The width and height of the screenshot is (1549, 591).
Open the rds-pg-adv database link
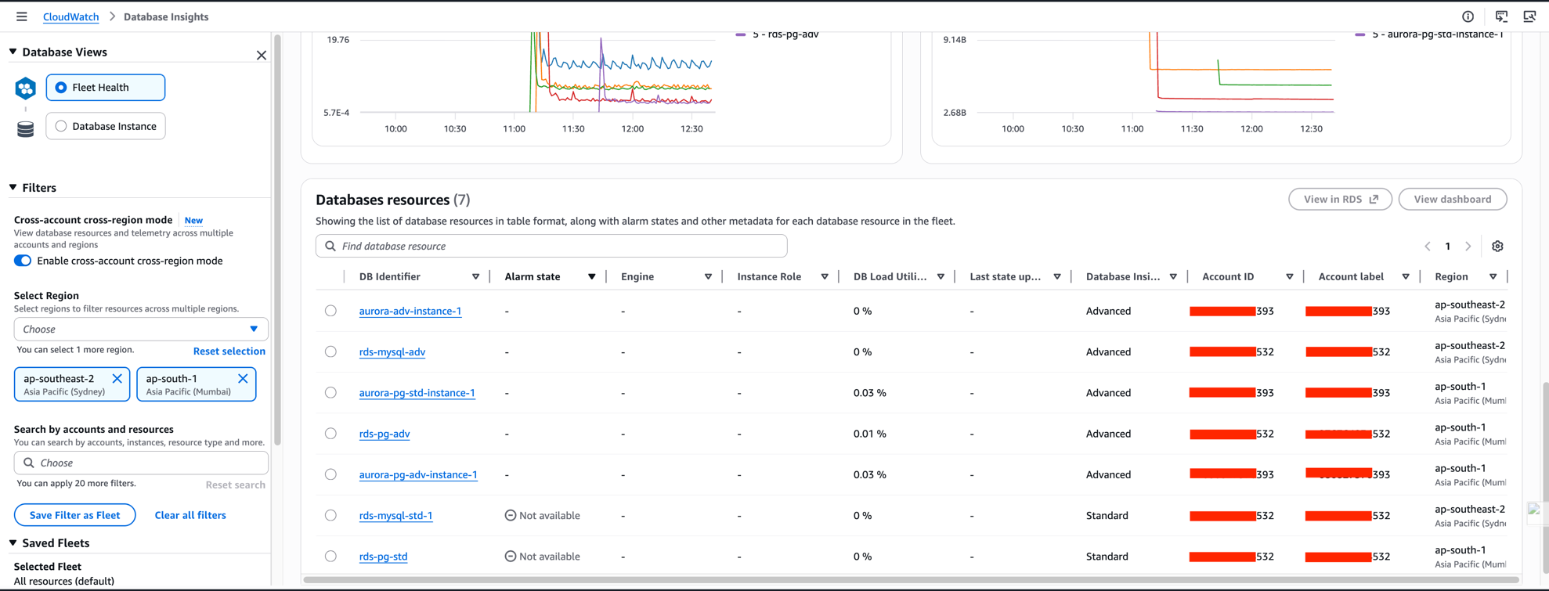pyautogui.click(x=385, y=434)
